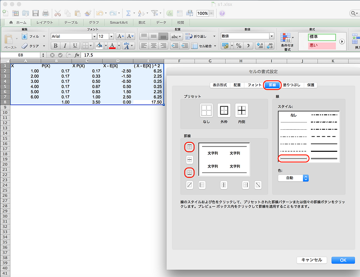Click the decrease font size icon
The image size is (360, 277).
point(130,36)
